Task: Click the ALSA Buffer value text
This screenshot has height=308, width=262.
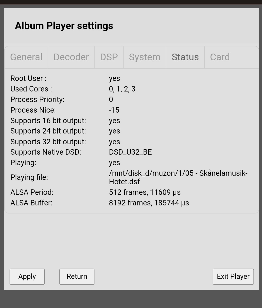Action: 149,203
